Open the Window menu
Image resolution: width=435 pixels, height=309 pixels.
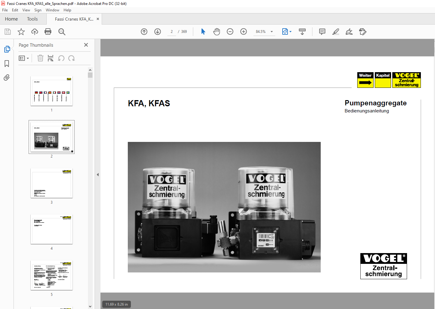point(53,10)
